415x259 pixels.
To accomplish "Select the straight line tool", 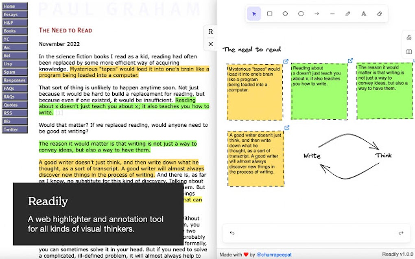I will click(332, 14).
